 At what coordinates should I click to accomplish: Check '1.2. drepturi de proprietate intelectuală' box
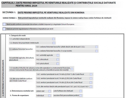click(54, 43)
